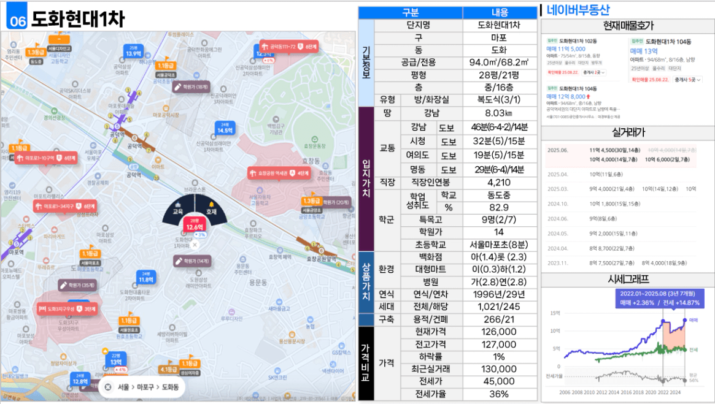Click the 새마을금고 bank icon
This screenshot has height=404, width=715.
279,302
